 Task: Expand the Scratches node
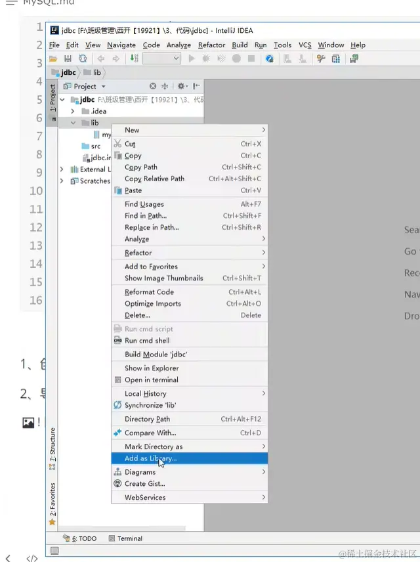point(62,181)
